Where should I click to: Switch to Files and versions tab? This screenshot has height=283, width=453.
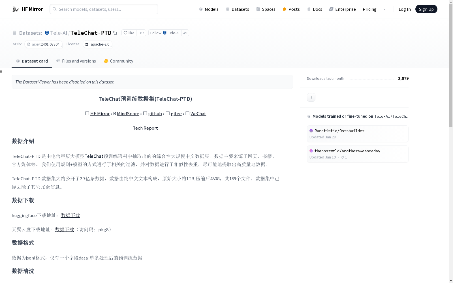click(76, 61)
